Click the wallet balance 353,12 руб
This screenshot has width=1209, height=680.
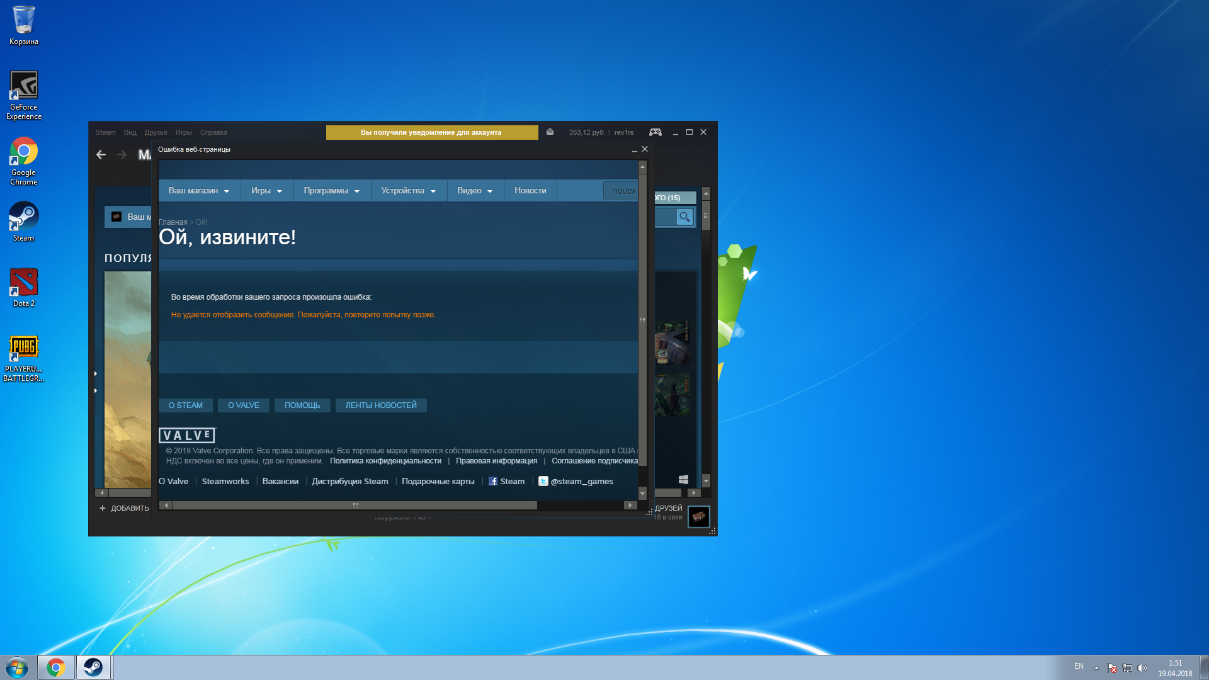586,132
